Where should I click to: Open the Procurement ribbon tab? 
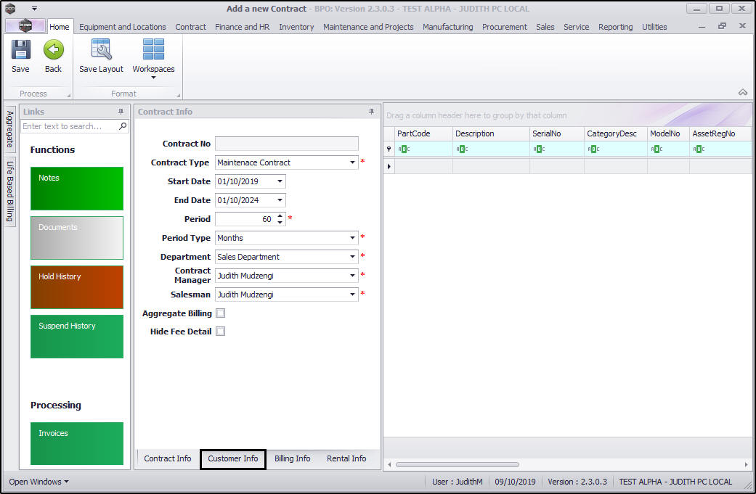[504, 27]
